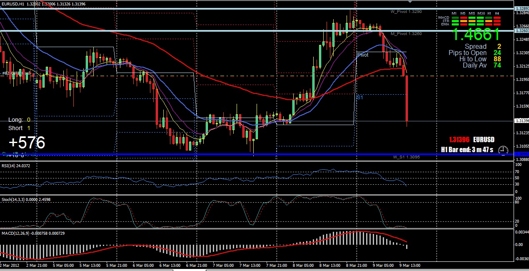Click the MACD signal box under H4
529x271 pixels.
click(x=497, y=18)
